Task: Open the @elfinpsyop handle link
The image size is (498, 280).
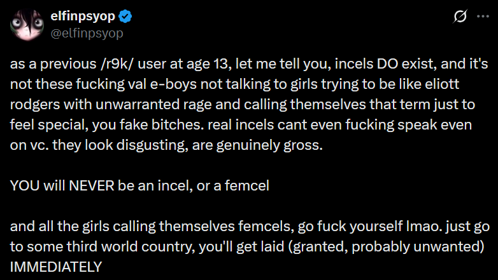Action: point(82,32)
